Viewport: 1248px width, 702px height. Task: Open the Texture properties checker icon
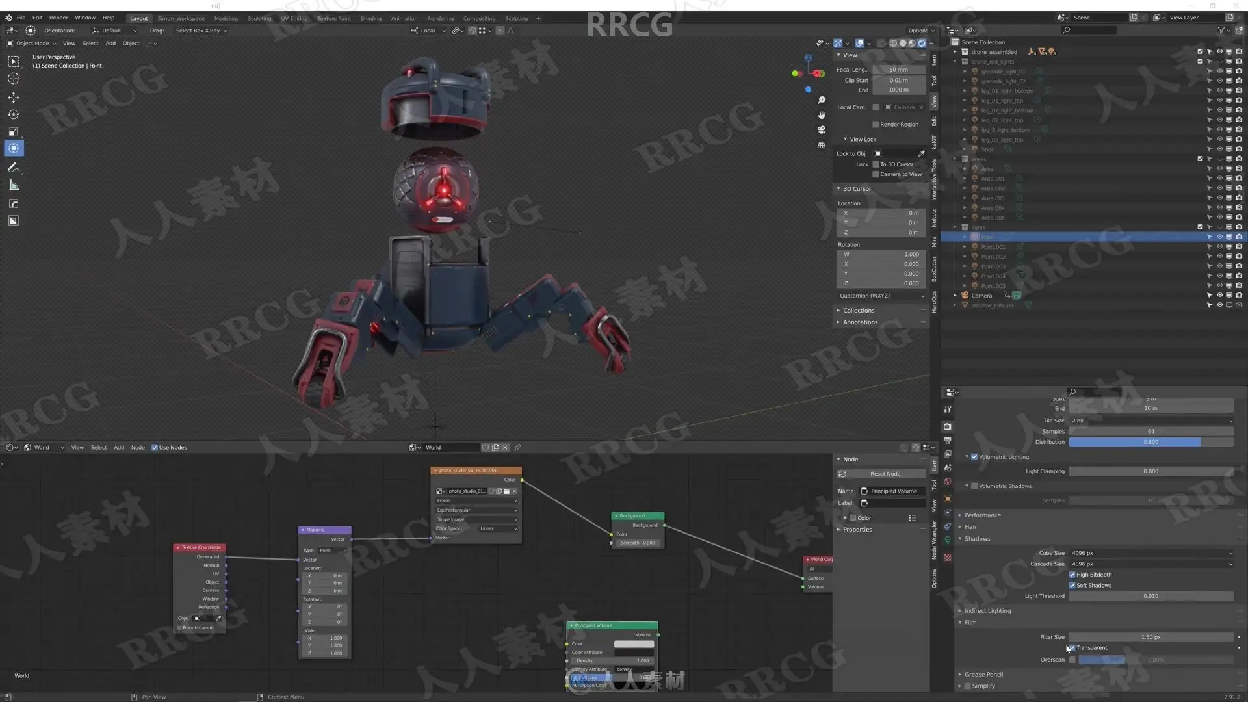point(948,558)
